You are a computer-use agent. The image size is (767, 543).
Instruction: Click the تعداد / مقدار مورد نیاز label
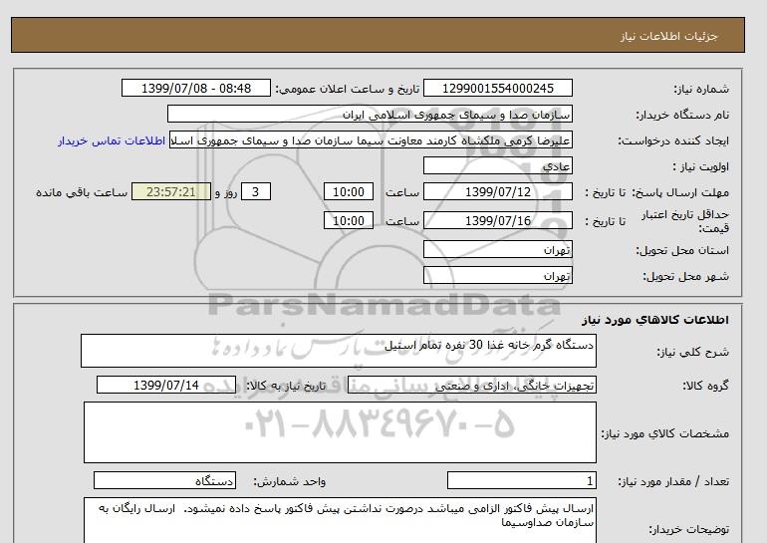pos(673,481)
